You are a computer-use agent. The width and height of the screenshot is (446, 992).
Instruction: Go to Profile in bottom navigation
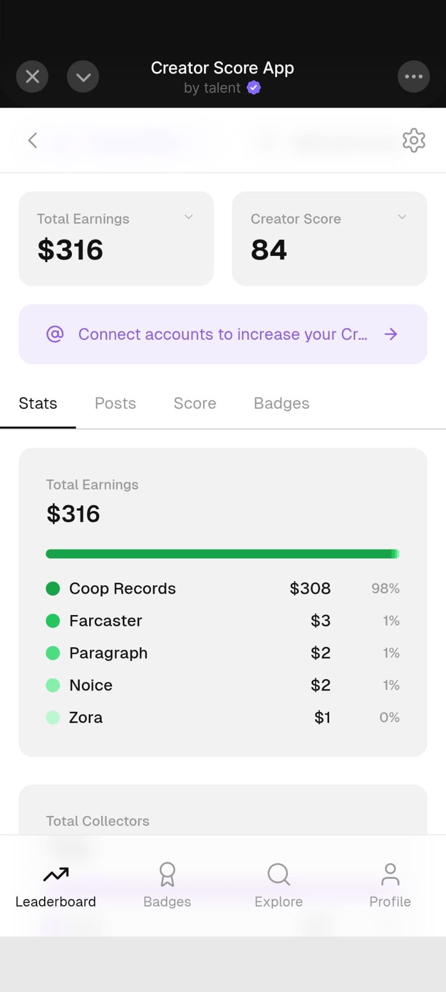pos(390,885)
